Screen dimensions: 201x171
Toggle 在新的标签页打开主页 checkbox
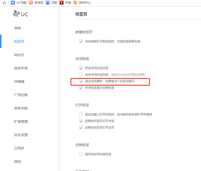pos(81,127)
